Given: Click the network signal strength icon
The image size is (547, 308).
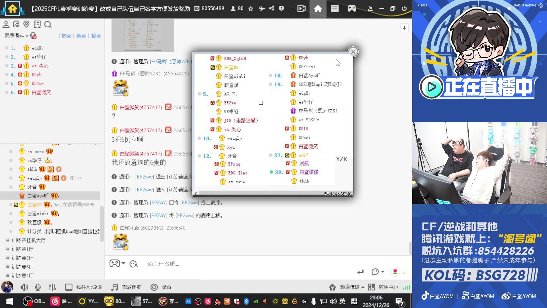Looking at the screenshot, I should (407, 287).
